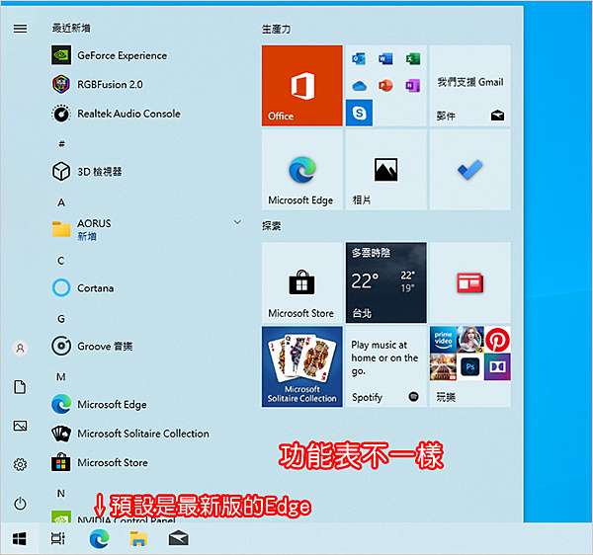Open Prime Video icon in 玩樂 tile
The height and width of the screenshot is (555, 593).
pos(443,340)
